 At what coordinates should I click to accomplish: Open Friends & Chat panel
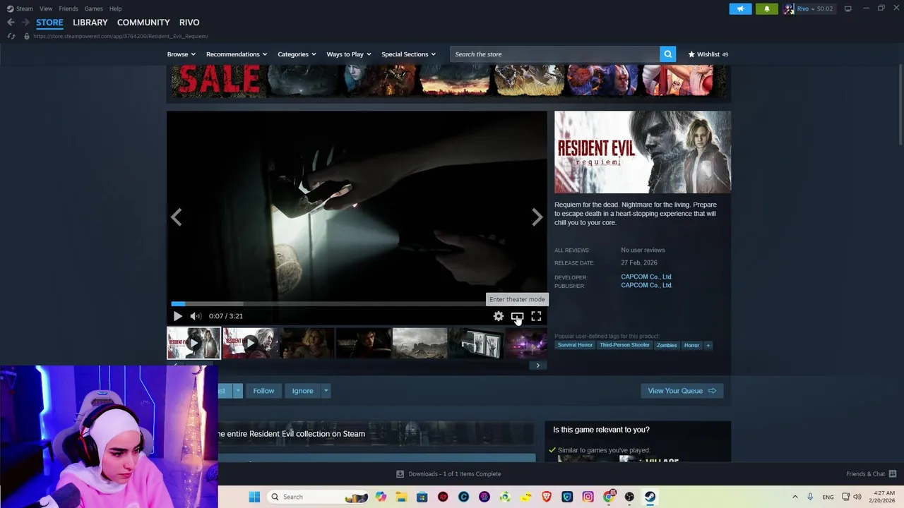(871, 474)
